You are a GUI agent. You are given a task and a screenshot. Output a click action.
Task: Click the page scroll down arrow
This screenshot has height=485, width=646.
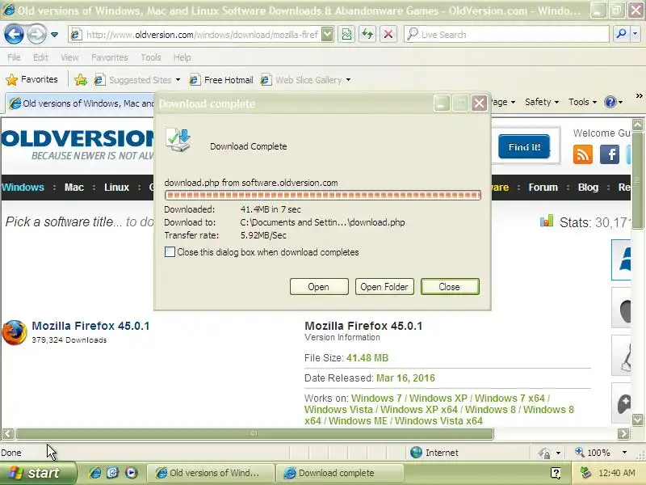(637, 420)
